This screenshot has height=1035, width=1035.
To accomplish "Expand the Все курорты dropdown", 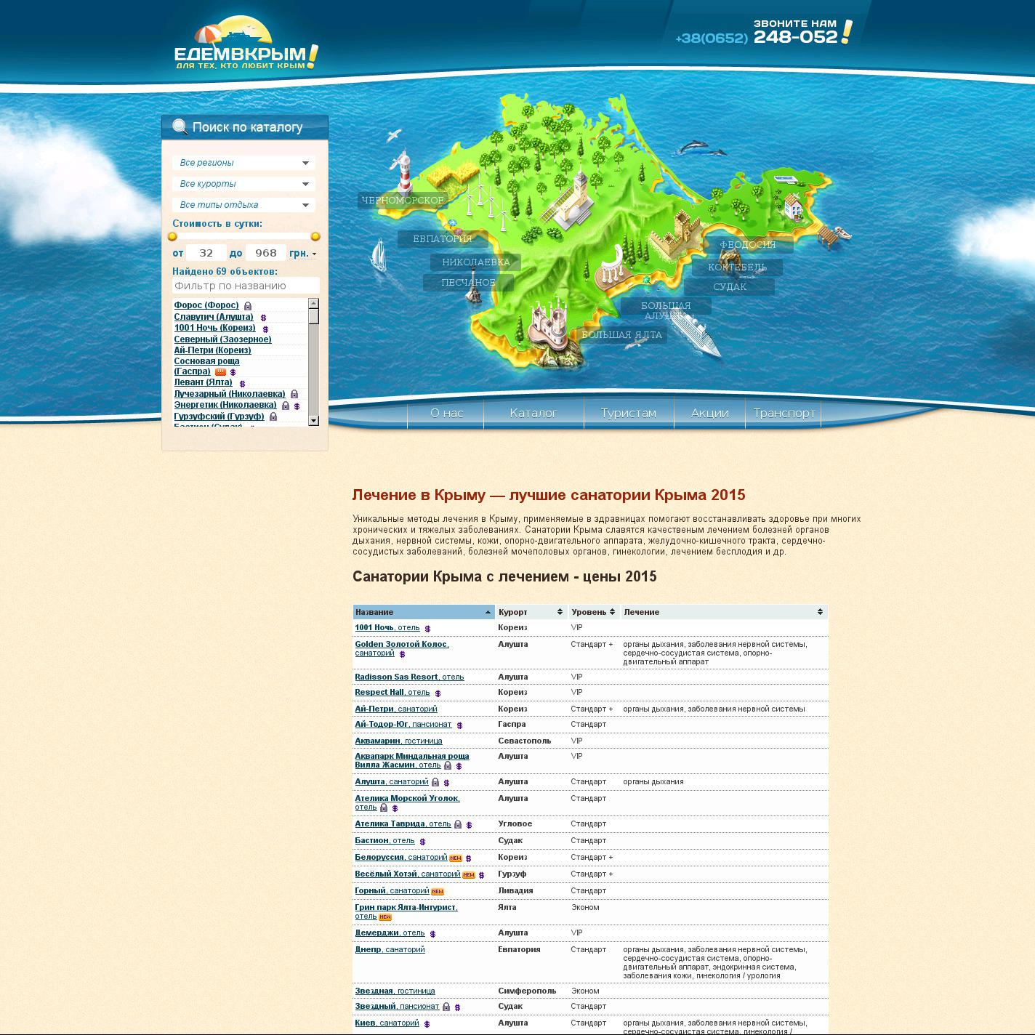I will coord(243,184).
